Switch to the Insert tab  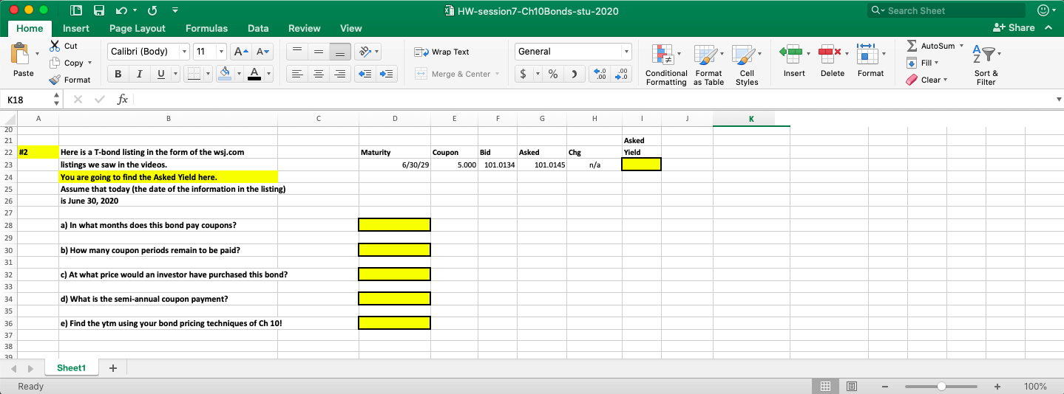tap(76, 28)
